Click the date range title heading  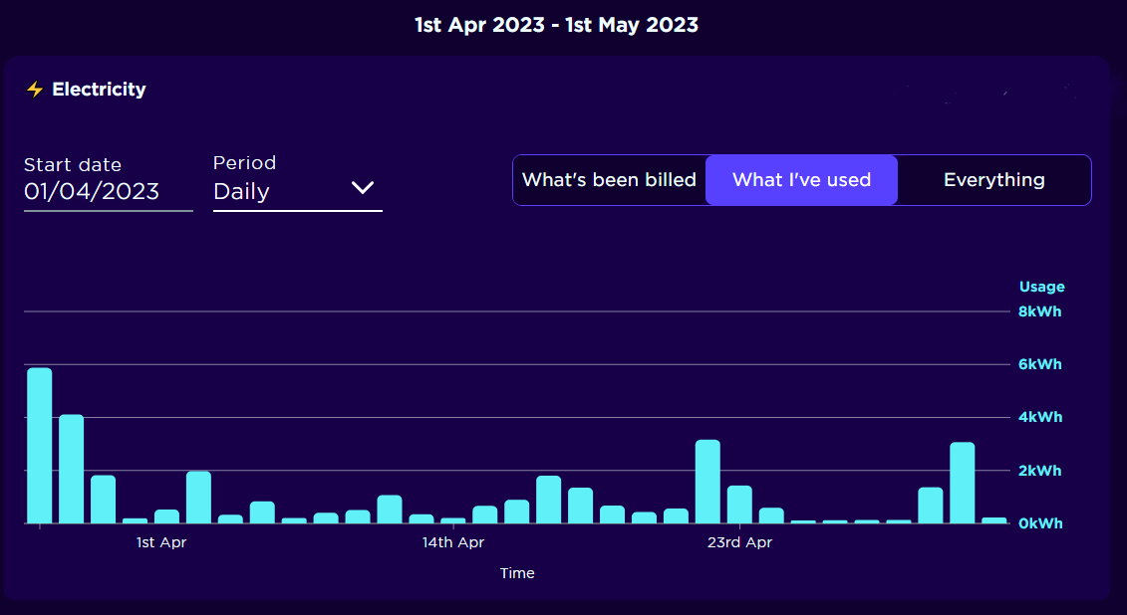[x=555, y=24]
